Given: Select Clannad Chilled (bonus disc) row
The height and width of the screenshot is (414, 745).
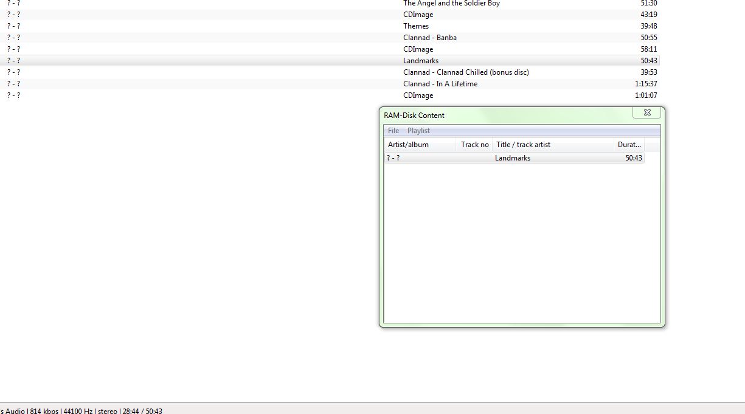Looking at the screenshot, I should click(466, 72).
